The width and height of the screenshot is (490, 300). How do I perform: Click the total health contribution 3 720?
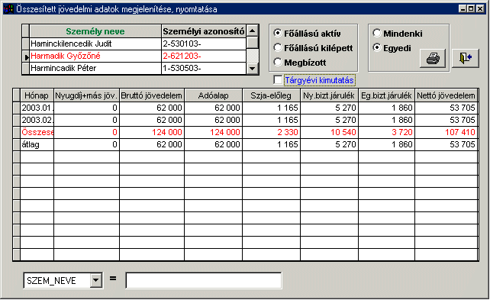(386, 132)
